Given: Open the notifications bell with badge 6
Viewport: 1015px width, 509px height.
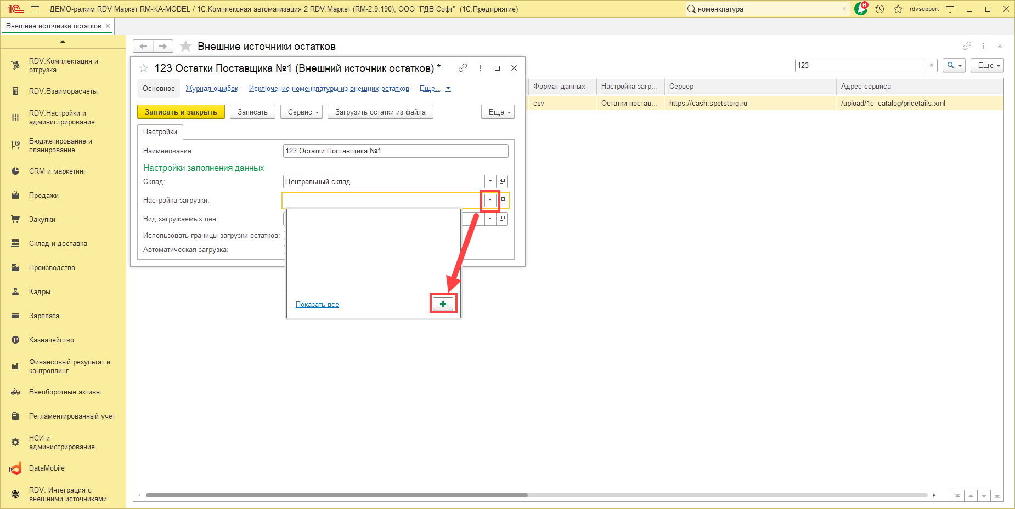Looking at the screenshot, I should [861, 9].
